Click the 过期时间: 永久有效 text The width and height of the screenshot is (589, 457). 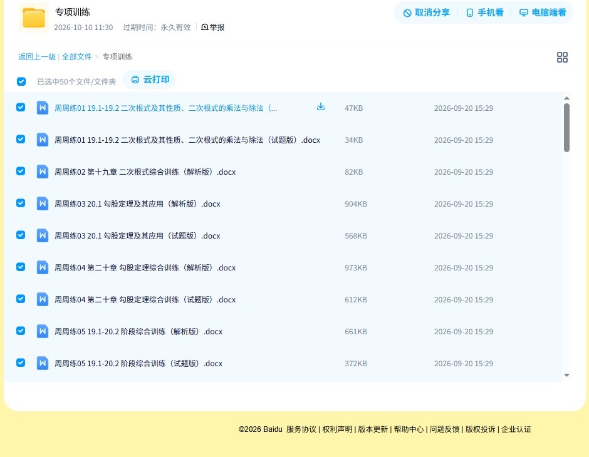tap(157, 28)
